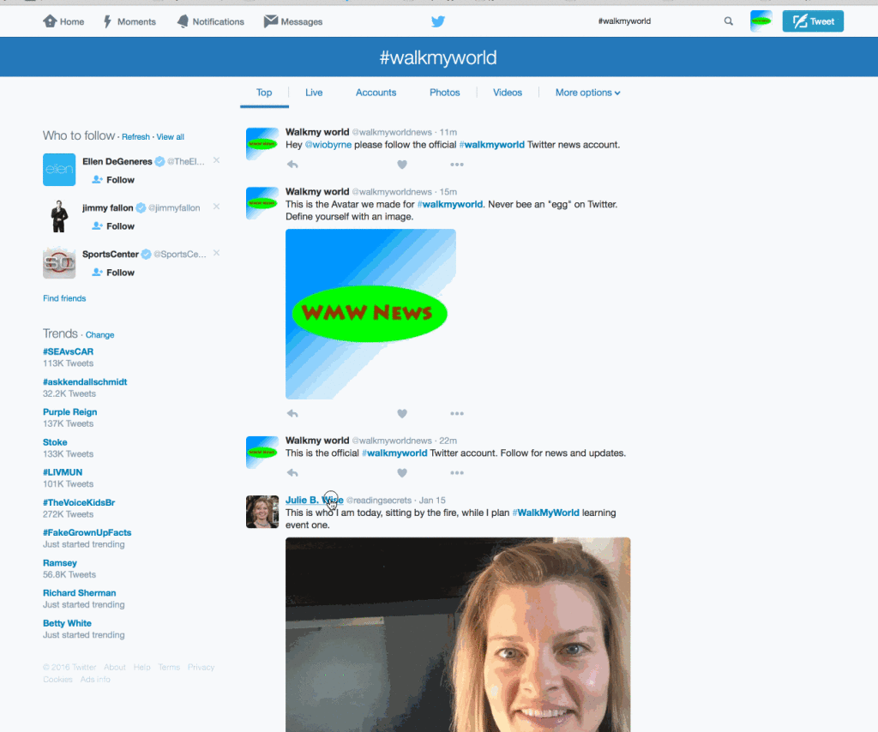The width and height of the screenshot is (878, 732).
Task: Open the Purple Reign trend
Action: (x=70, y=412)
